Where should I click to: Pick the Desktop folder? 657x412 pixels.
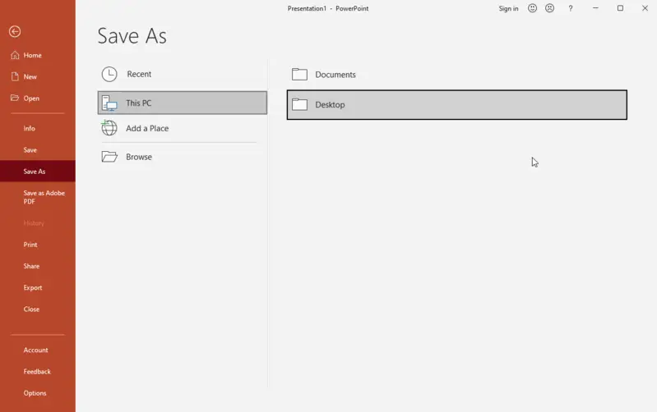(x=457, y=104)
